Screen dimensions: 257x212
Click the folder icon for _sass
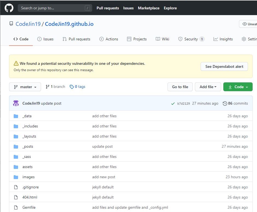point(16,157)
